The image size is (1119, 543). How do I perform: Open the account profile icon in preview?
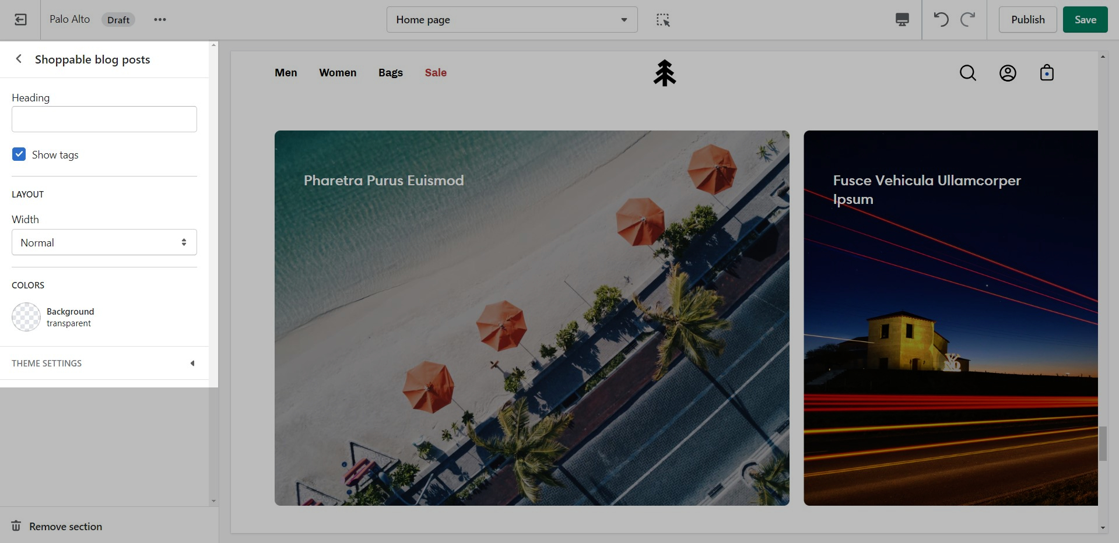tap(1008, 73)
